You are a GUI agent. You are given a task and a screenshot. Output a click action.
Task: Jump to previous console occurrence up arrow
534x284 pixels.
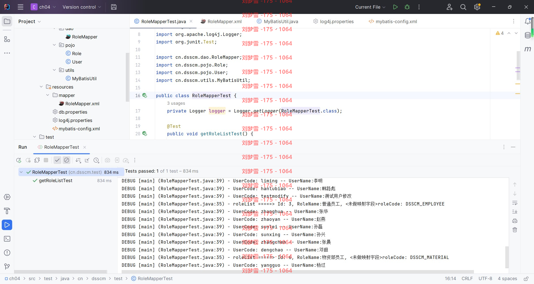click(x=515, y=185)
